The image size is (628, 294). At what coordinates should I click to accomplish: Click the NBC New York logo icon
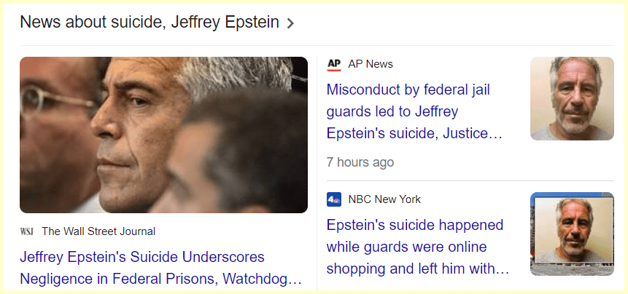[334, 199]
